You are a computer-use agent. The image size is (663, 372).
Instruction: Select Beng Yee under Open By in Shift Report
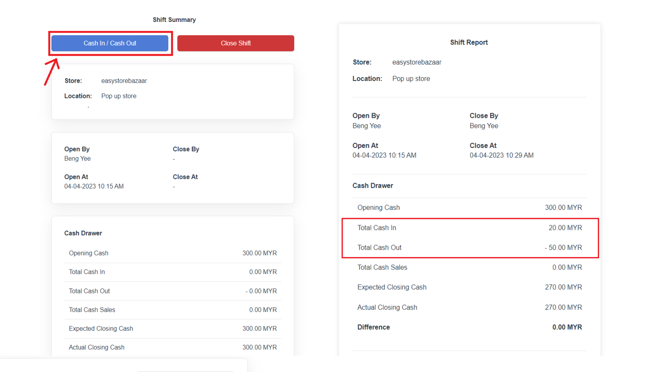[x=367, y=126]
